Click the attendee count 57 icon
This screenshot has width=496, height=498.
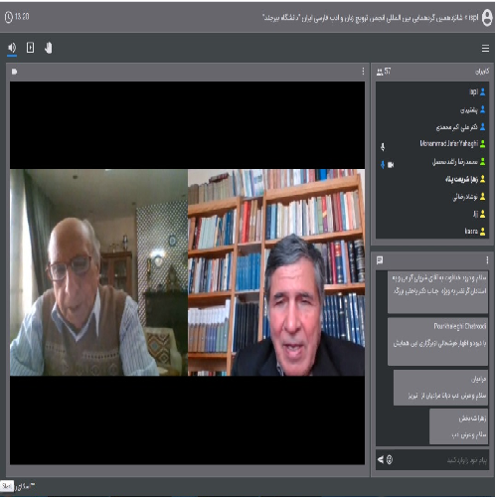point(380,72)
